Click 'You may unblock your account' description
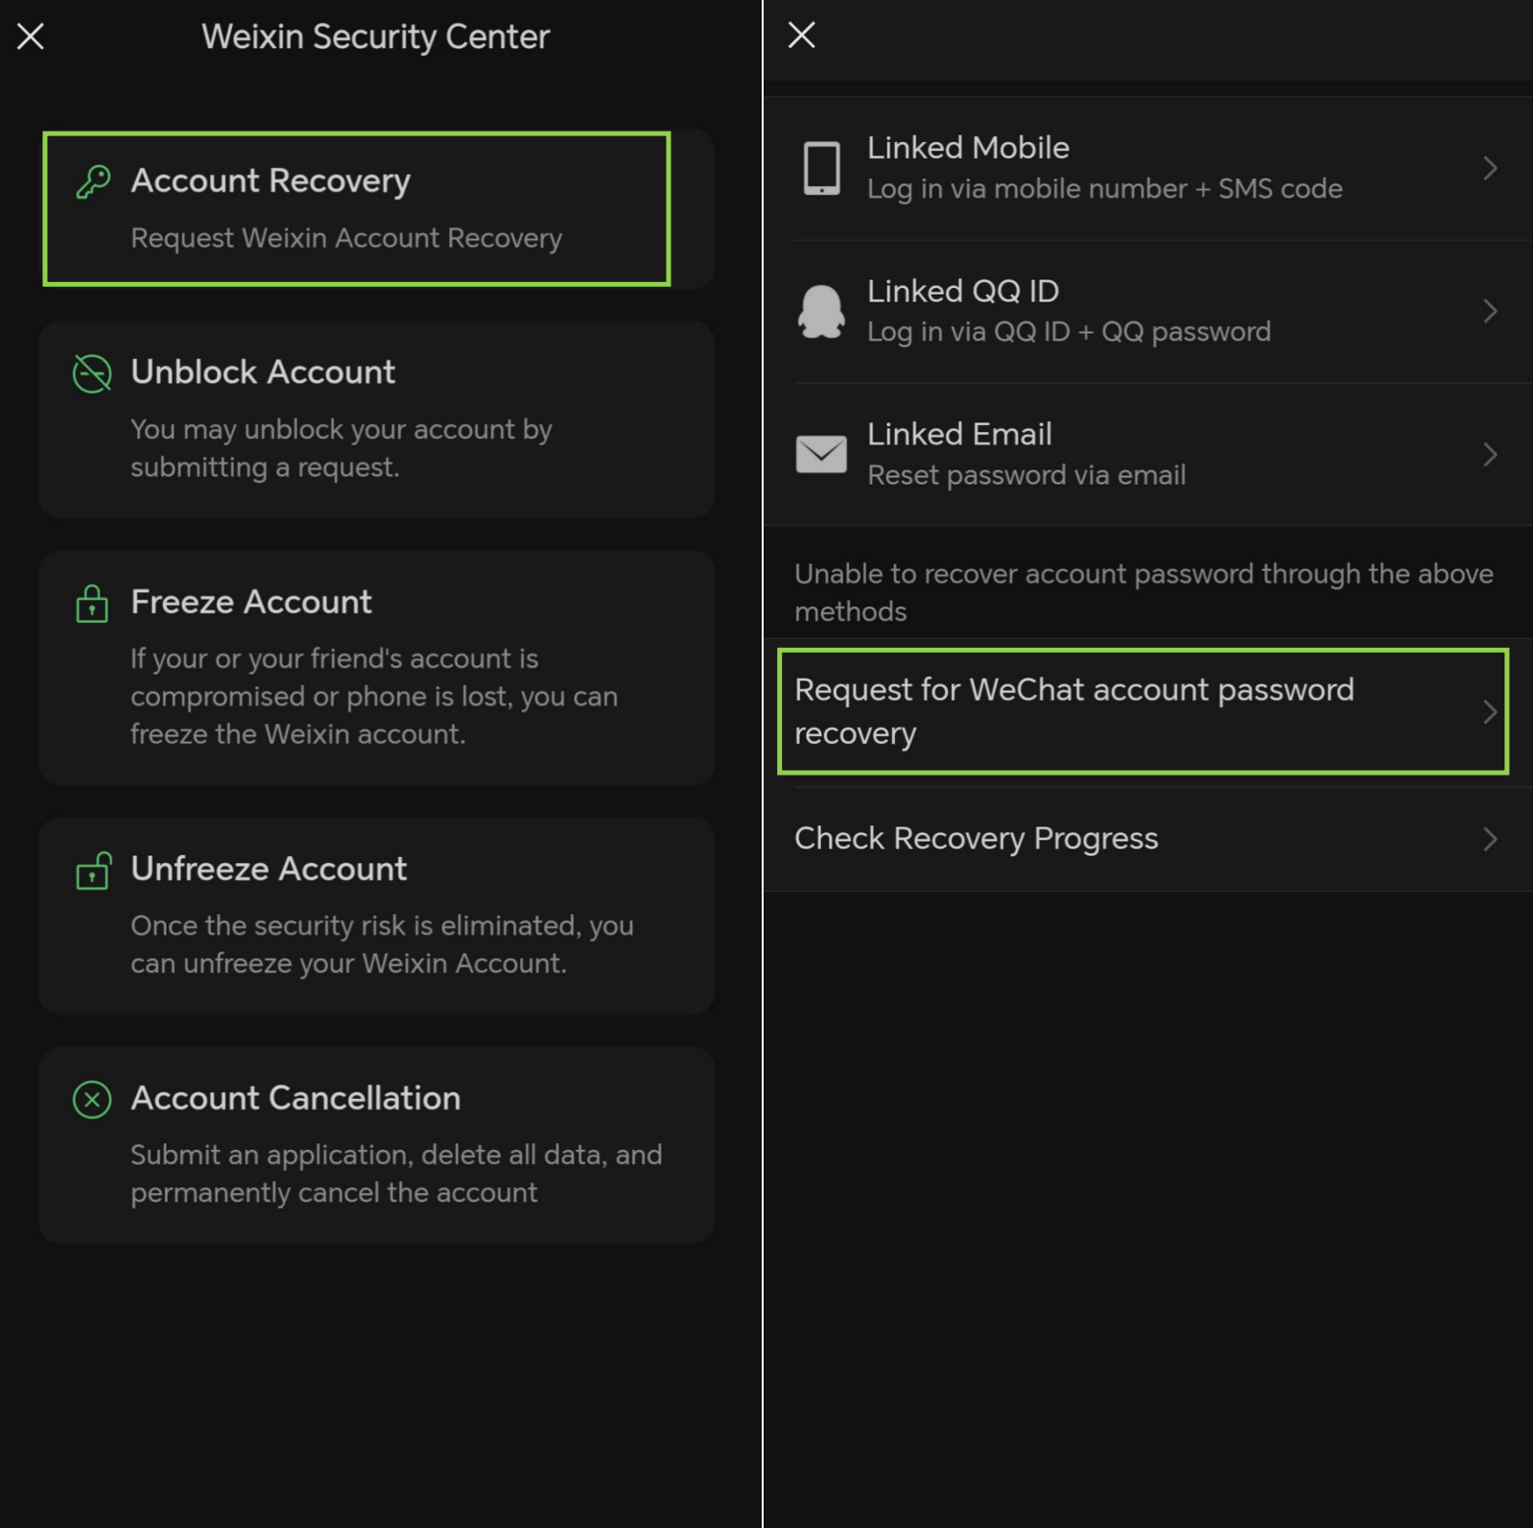This screenshot has width=1533, height=1528. [x=342, y=448]
